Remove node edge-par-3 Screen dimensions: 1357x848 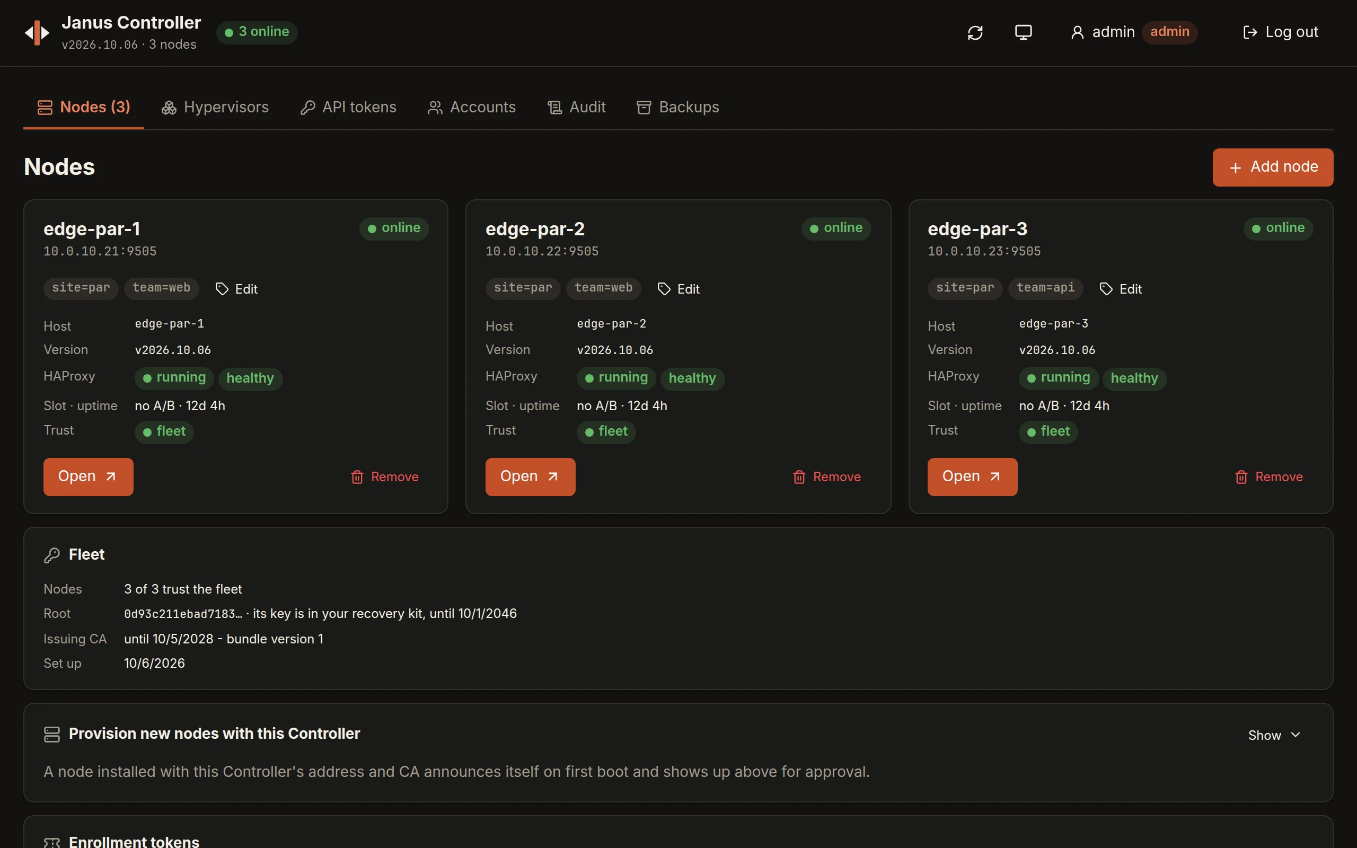[1269, 476]
